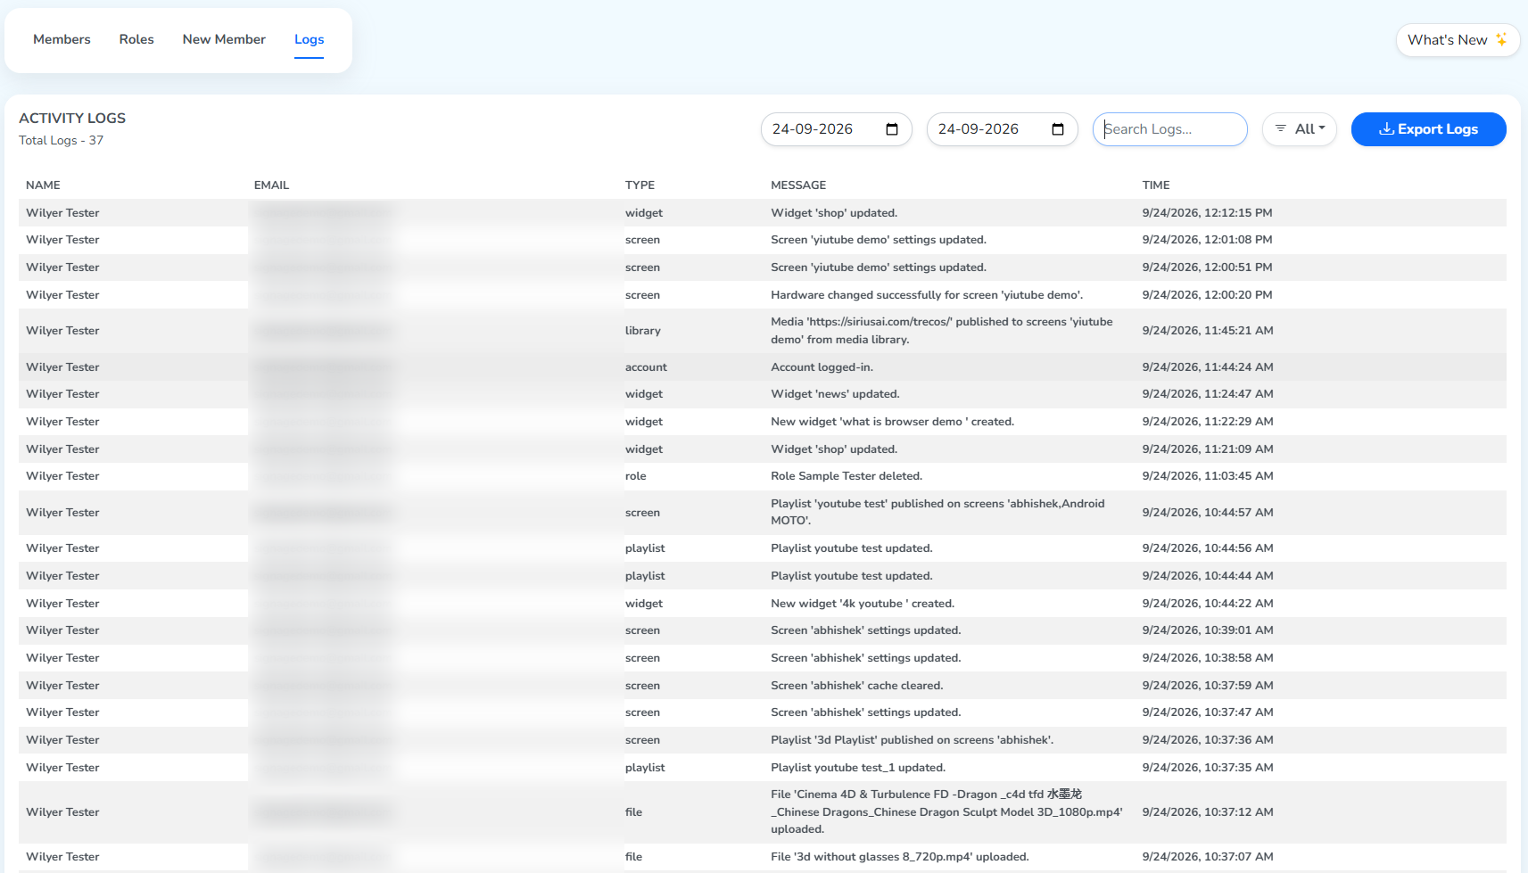This screenshot has width=1528, height=873.
Task: Click Wilyer Tester name in Account logged-in row
Action: (x=62, y=367)
